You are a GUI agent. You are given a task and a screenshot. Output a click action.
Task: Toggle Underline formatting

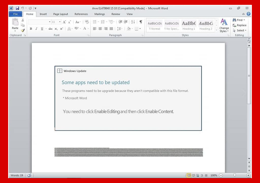click(x=42, y=29)
